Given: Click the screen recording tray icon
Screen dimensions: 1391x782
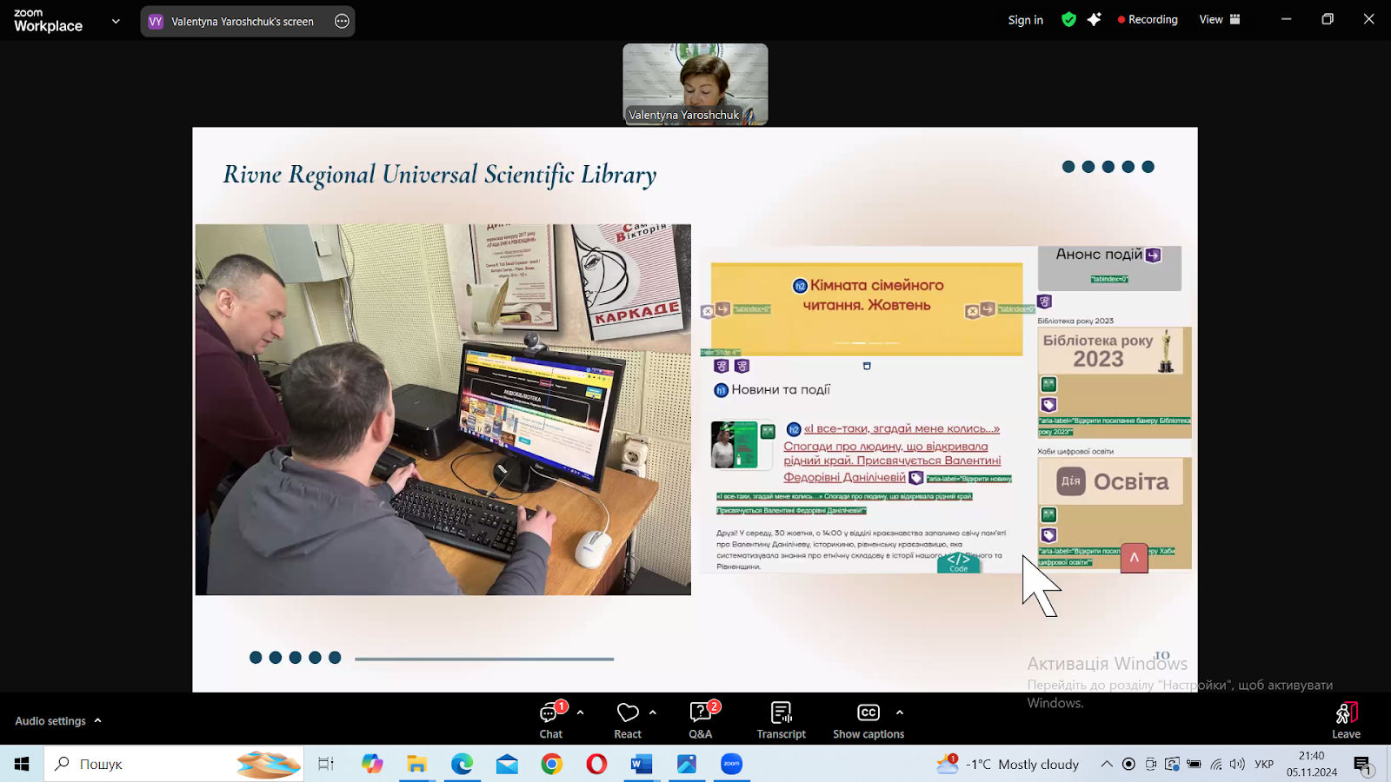Looking at the screenshot, I should (1128, 764).
